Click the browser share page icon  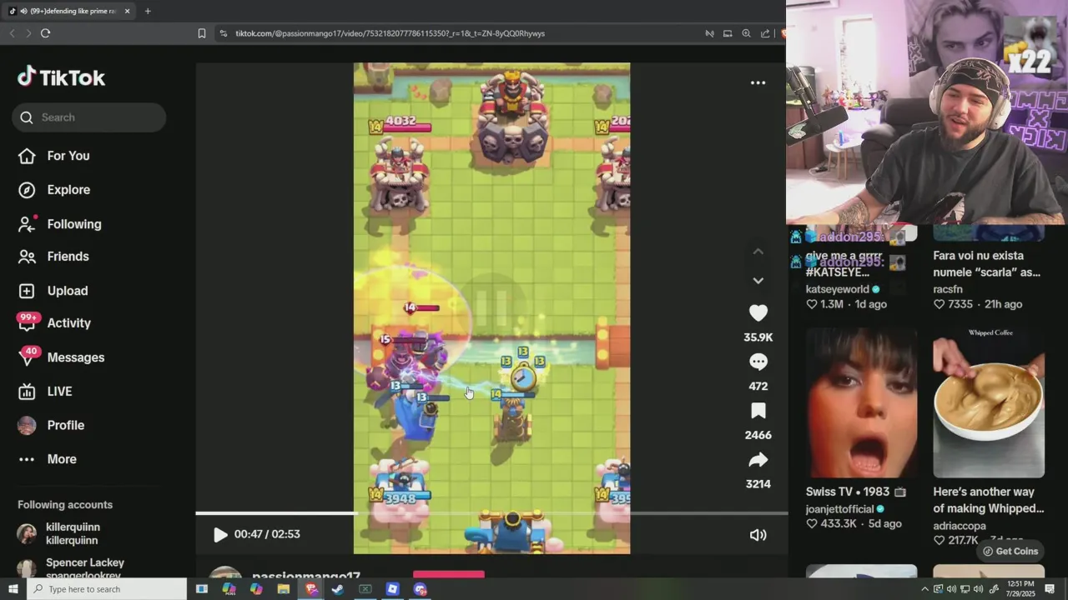click(x=765, y=33)
